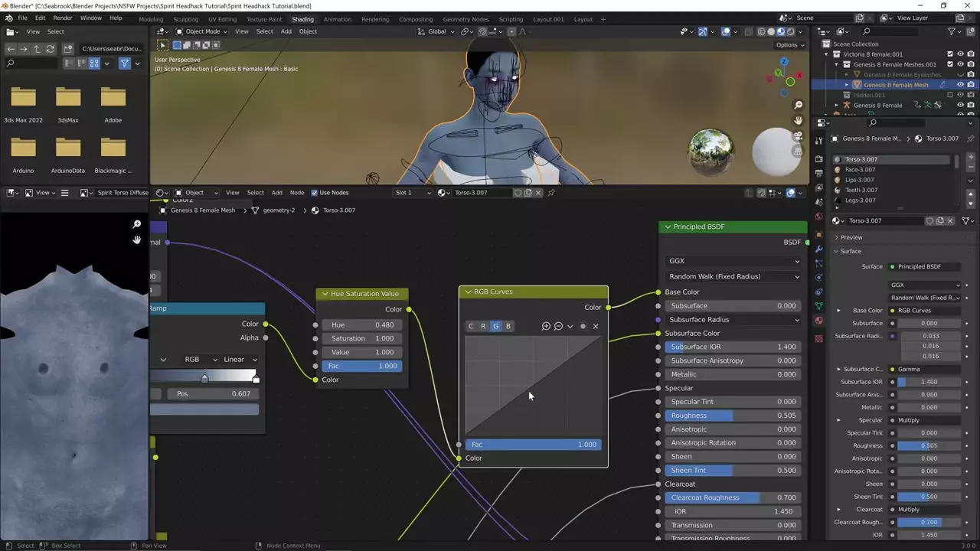The image size is (980, 551).
Task: Collapse the Surface panel in properties
Action: coord(851,251)
